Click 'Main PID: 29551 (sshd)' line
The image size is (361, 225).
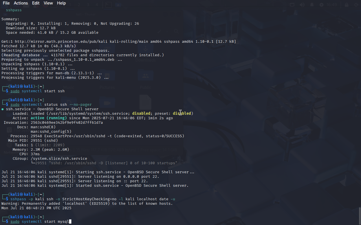33,141
